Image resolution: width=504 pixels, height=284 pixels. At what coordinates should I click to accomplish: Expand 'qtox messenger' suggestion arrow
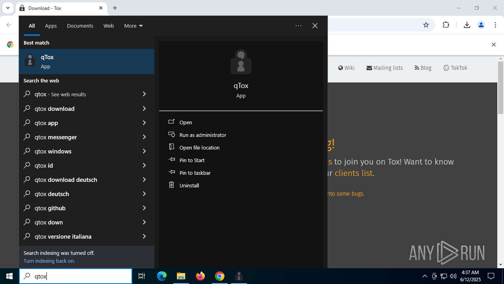click(x=144, y=137)
